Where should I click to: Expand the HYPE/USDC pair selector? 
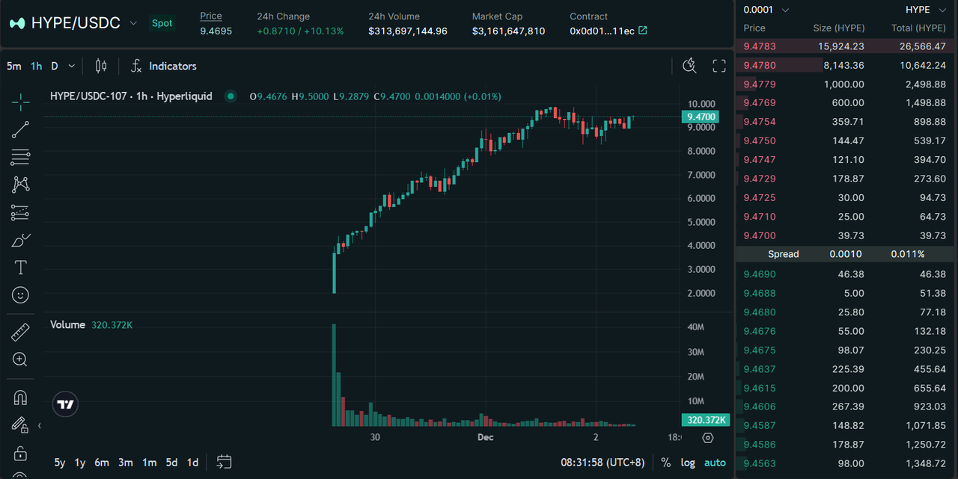[133, 23]
